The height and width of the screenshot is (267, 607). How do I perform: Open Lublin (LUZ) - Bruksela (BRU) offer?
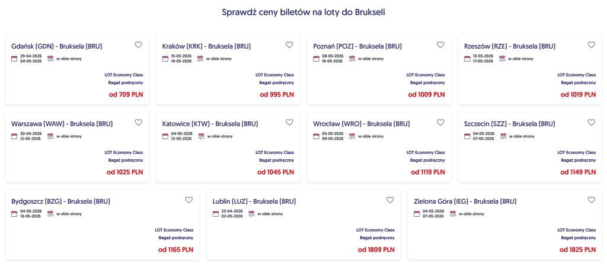254,201
